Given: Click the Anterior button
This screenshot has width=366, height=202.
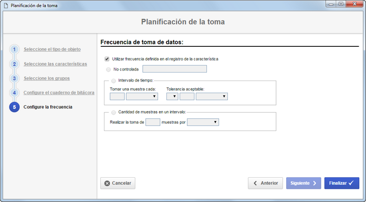Looking at the screenshot, I should 265,183.
